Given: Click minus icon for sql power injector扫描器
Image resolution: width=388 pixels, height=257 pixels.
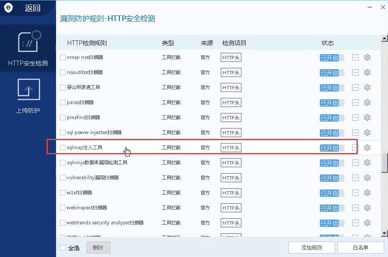Looking at the screenshot, I should (x=355, y=133).
